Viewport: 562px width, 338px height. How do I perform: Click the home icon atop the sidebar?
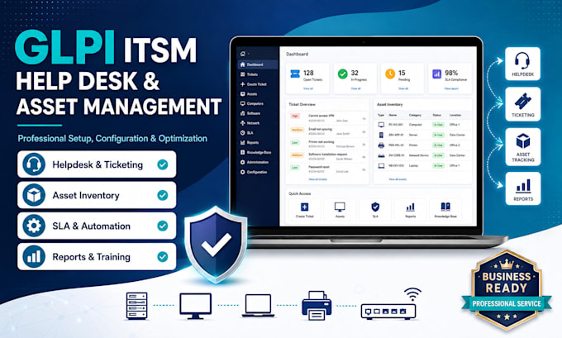[x=243, y=54]
